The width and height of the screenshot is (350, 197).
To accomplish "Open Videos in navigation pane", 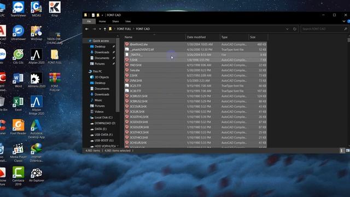I will 99,112.
